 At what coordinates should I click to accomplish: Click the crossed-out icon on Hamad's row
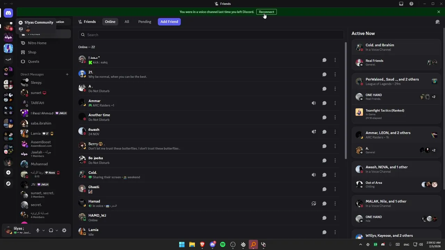[x=314, y=203]
